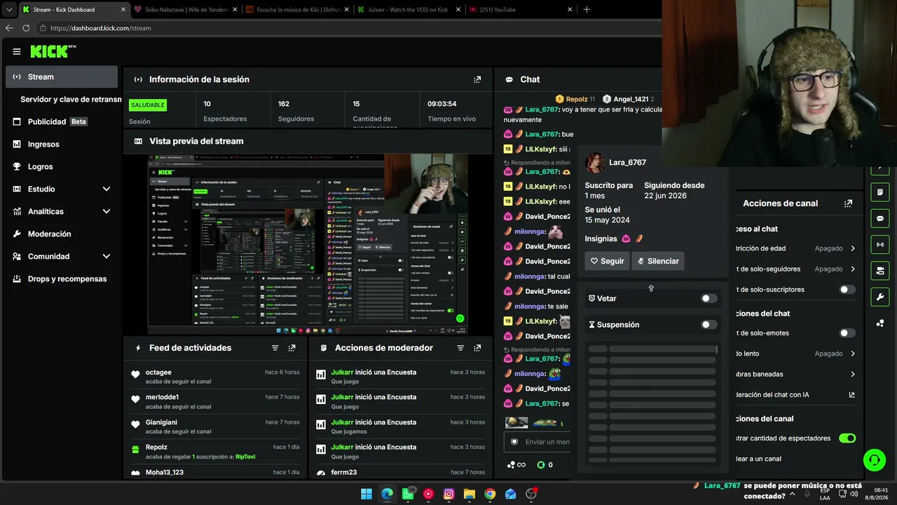Open the solo-seguidores setting chevron

point(853,269)
